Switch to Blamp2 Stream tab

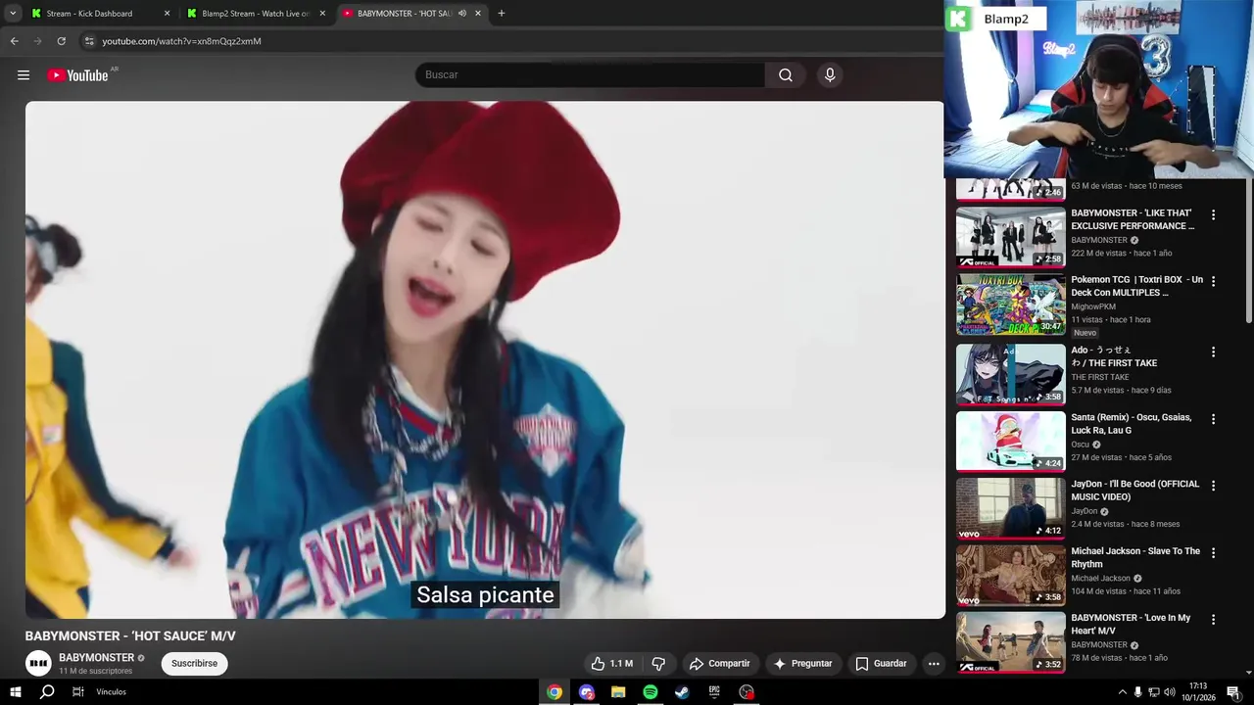[255, 14]
